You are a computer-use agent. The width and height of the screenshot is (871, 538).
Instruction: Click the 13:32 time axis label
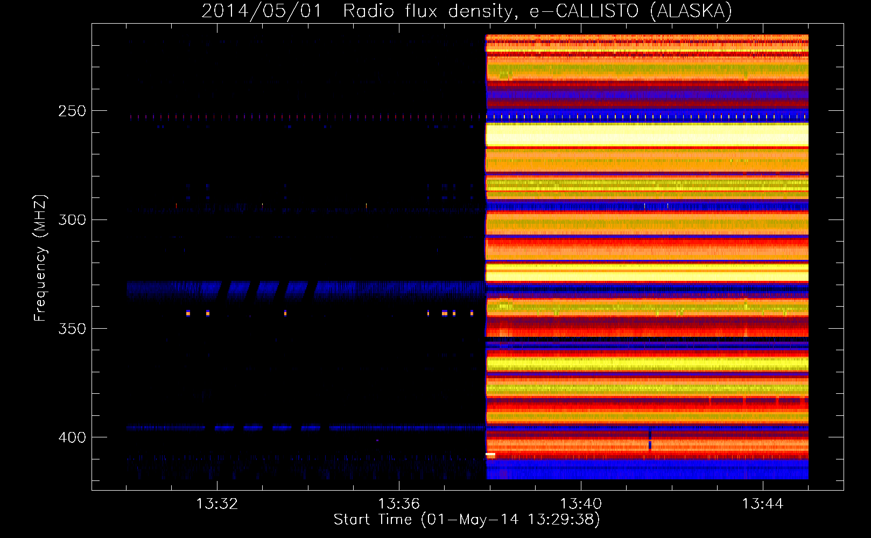tap(217, 504)
